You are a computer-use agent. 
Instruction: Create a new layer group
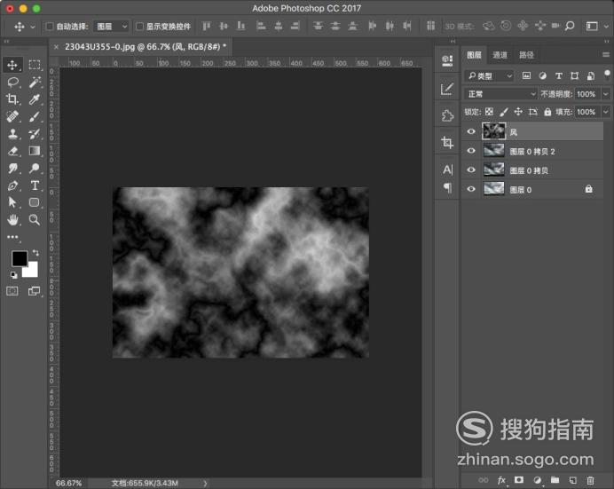555,479
